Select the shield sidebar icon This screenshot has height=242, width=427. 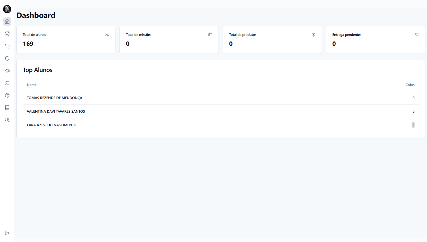7,58
